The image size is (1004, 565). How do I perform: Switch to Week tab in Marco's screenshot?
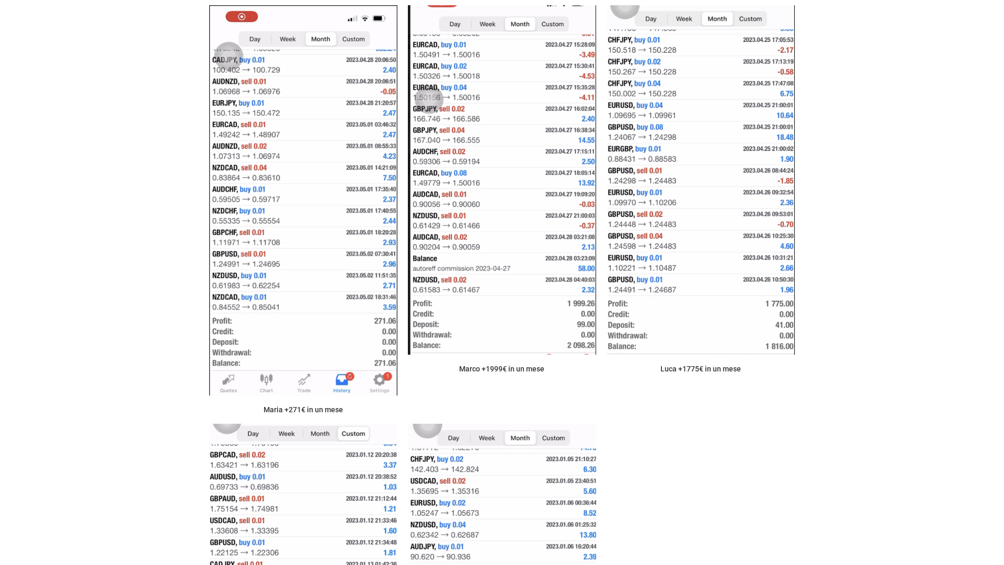click(x=487, y=24)
